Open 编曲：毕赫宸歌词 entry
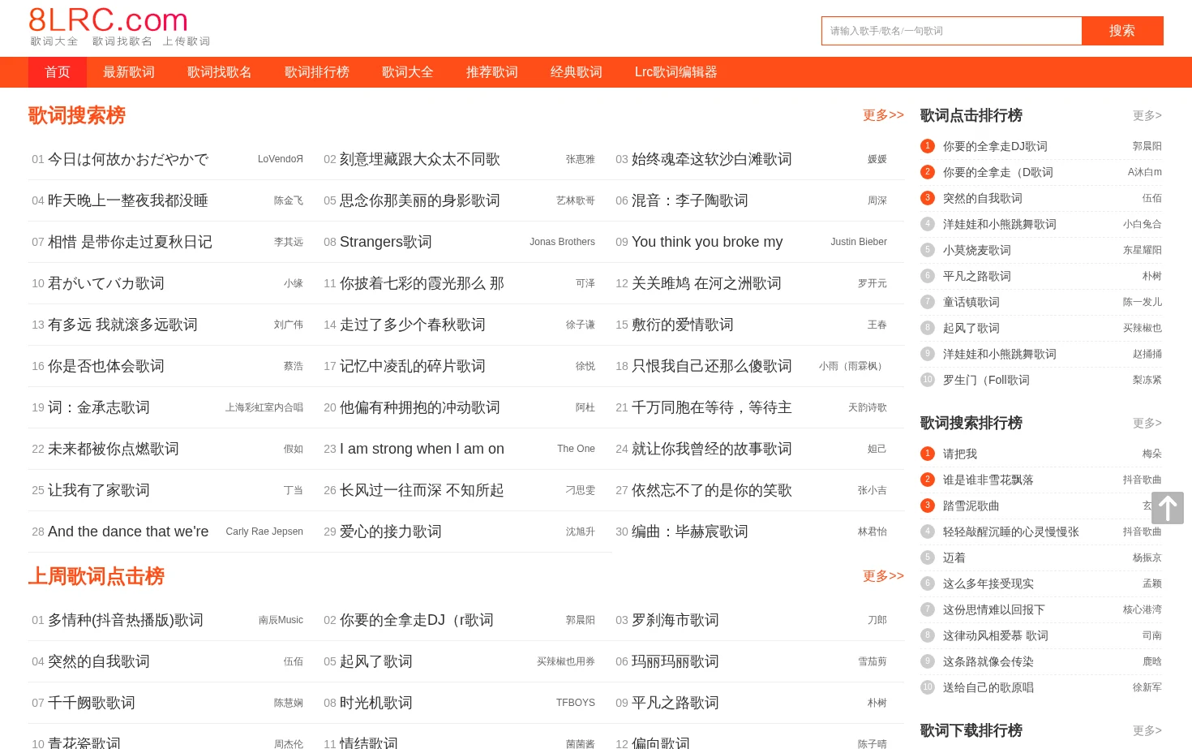Screen dimensions: 1192x749 tap(690, 532)
